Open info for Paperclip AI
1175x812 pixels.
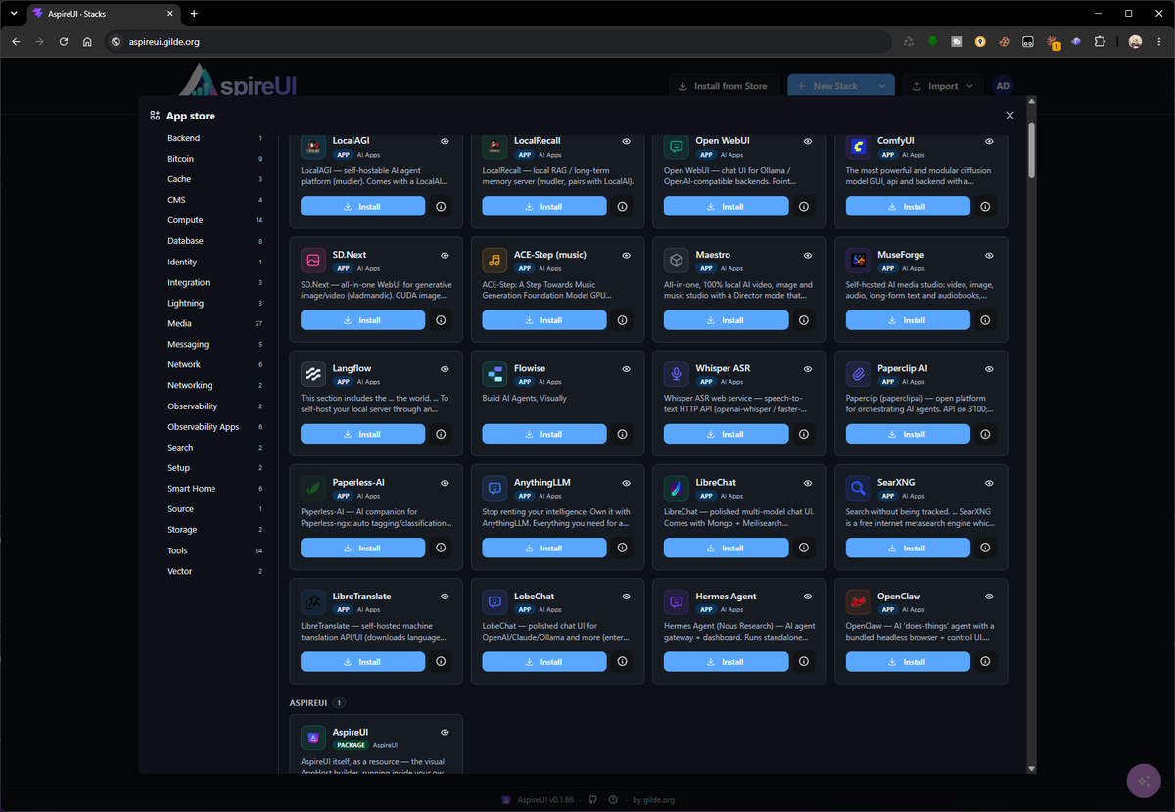coord(985,434)
